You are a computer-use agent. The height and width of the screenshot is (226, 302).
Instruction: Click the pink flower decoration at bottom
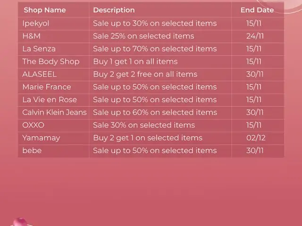click(x=20, y=222)
